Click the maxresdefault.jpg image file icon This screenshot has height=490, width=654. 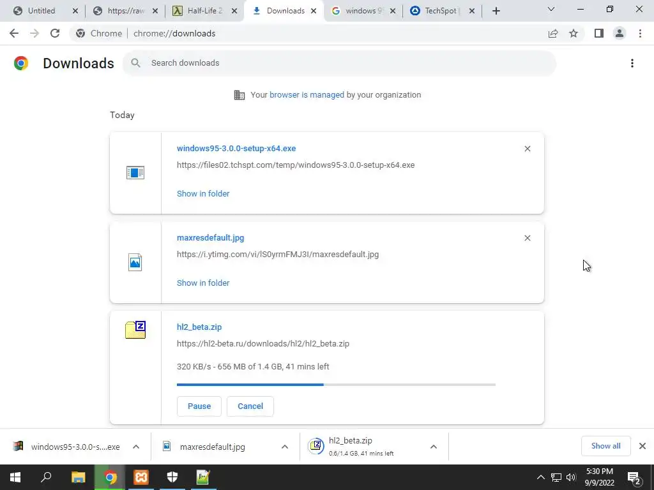pos(135,262)
